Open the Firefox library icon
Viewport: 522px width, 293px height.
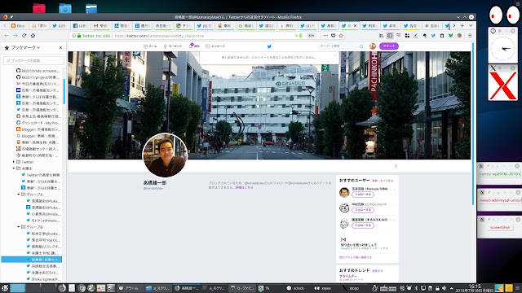381,36
